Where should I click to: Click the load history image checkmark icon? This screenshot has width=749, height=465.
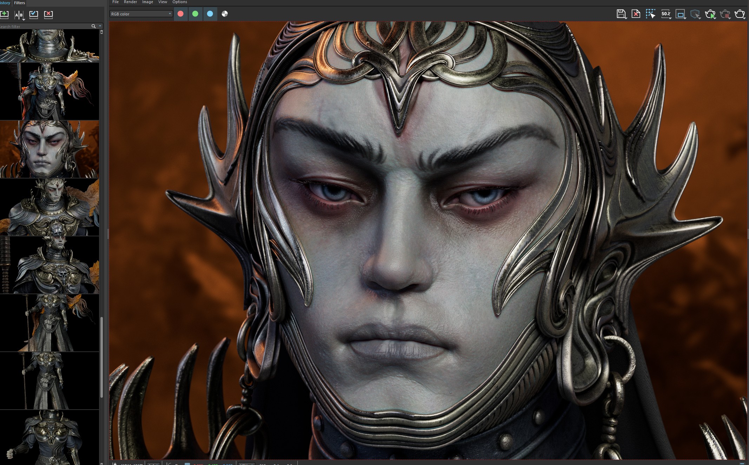pos(34,14)
